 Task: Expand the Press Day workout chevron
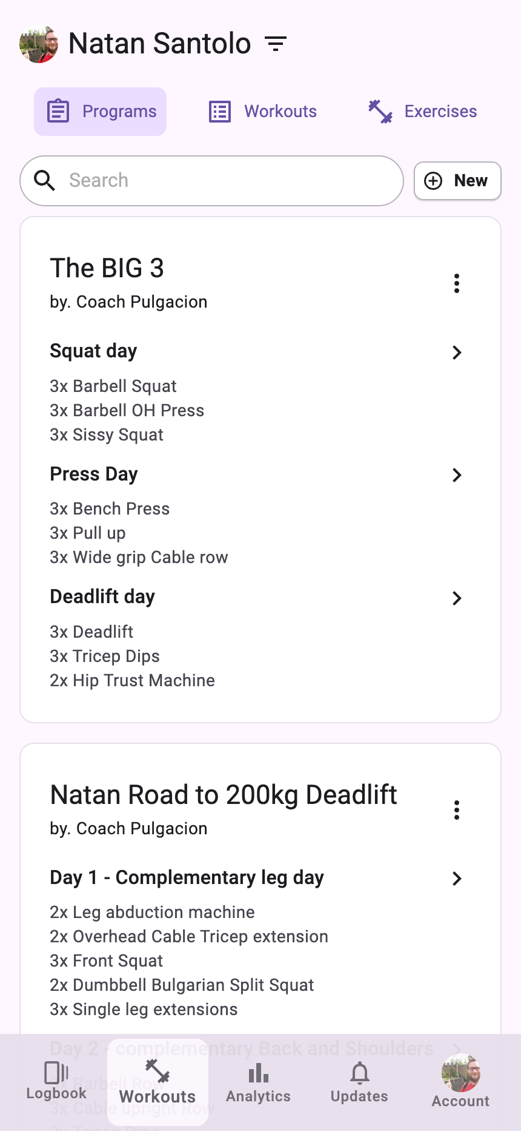pos(457,475)
